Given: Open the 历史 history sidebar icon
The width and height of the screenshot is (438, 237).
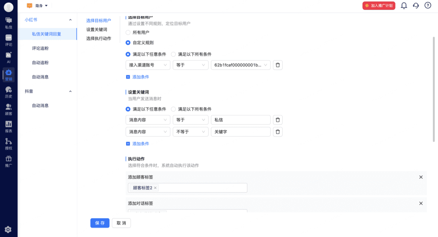Looking at the screenshot, I should tap(9, 92).
